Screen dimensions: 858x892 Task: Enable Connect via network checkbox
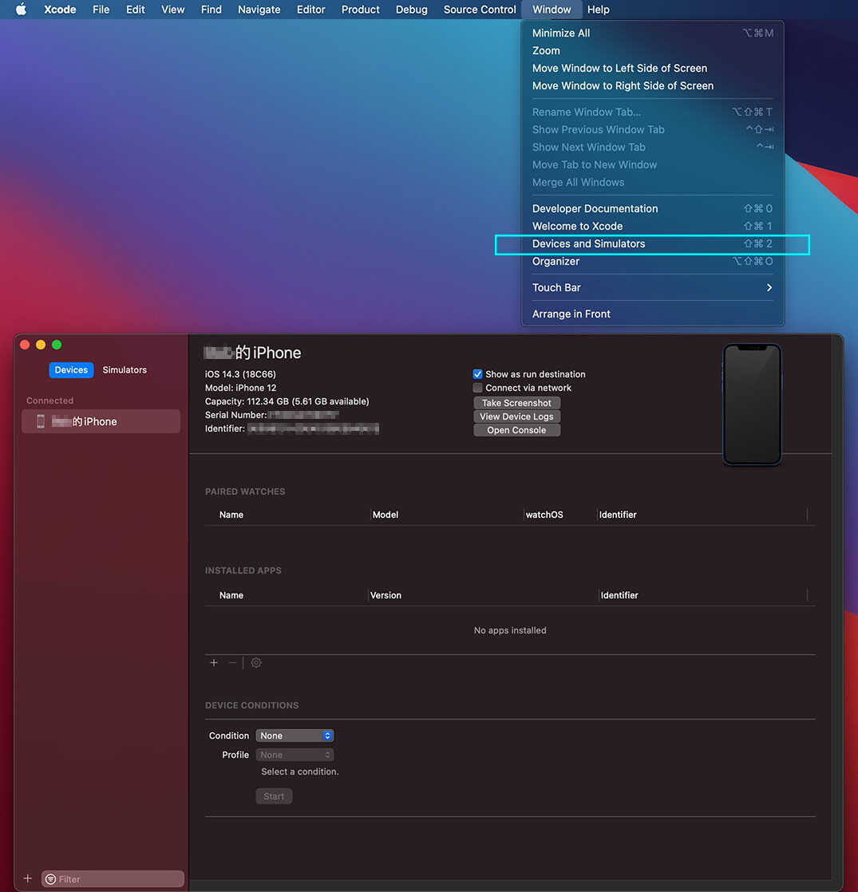tap(477, 388)
